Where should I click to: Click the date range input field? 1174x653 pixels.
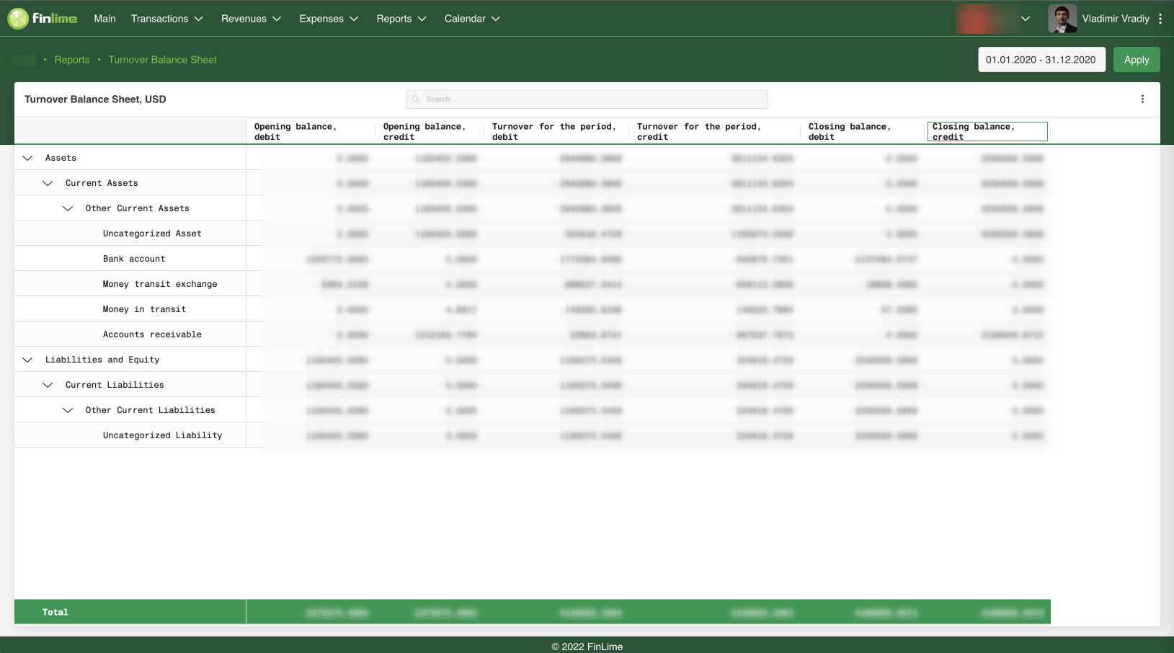click(1040, 60)
